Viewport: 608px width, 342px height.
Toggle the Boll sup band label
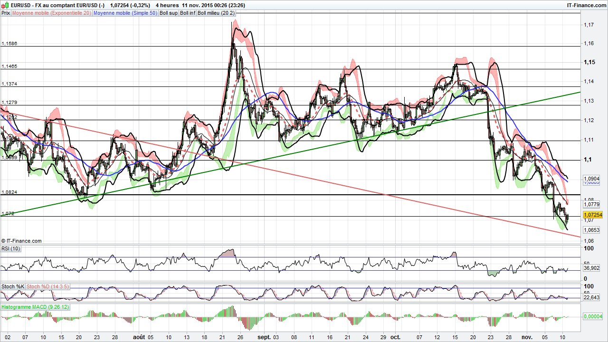point(169,13)
